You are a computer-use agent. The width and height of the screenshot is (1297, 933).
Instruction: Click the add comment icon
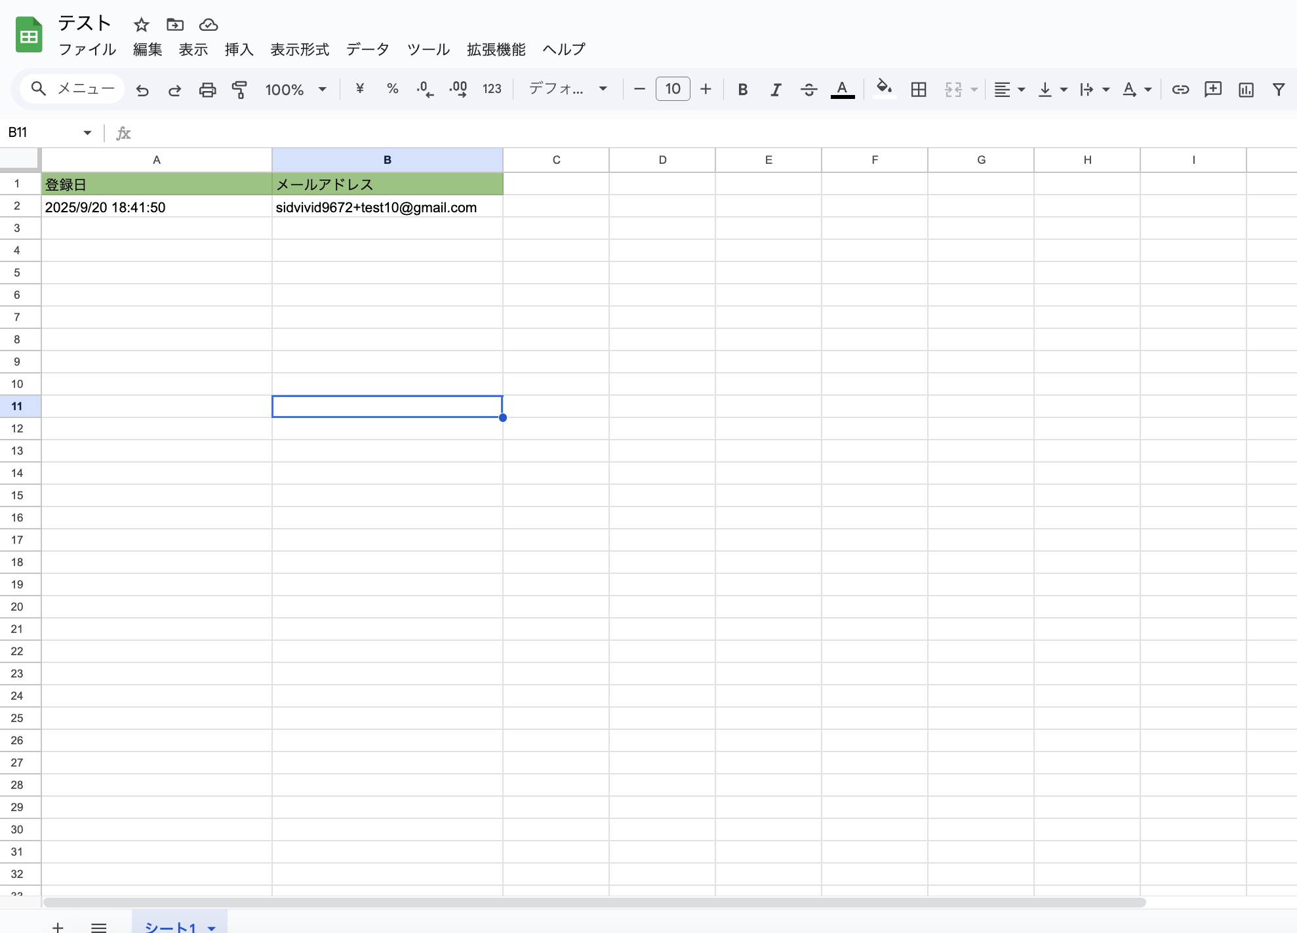coord(1213,90)
